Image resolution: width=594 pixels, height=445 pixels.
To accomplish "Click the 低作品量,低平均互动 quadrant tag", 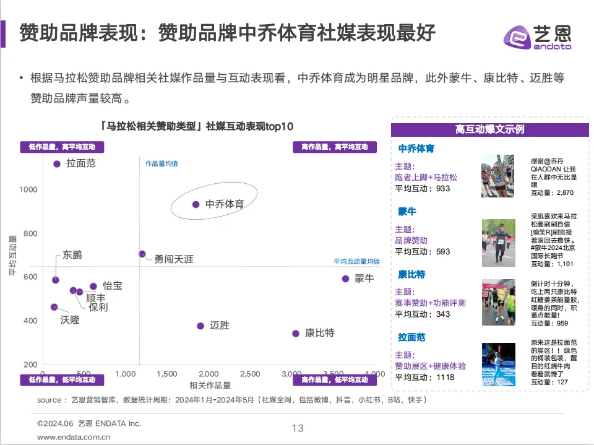I will tap(62, 380).
